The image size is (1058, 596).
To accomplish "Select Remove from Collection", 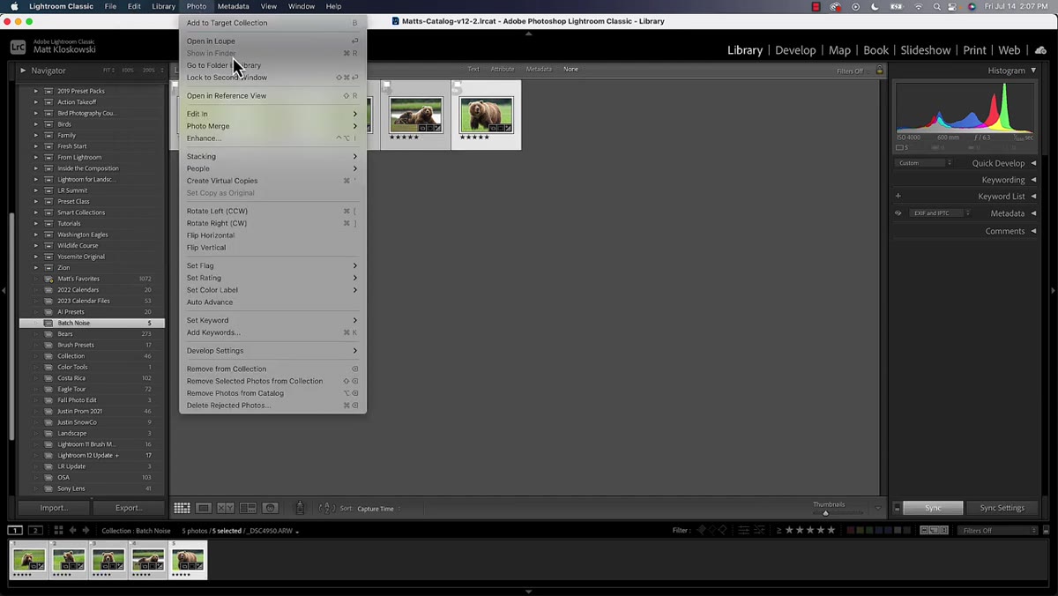I will [x=272, y=369].
